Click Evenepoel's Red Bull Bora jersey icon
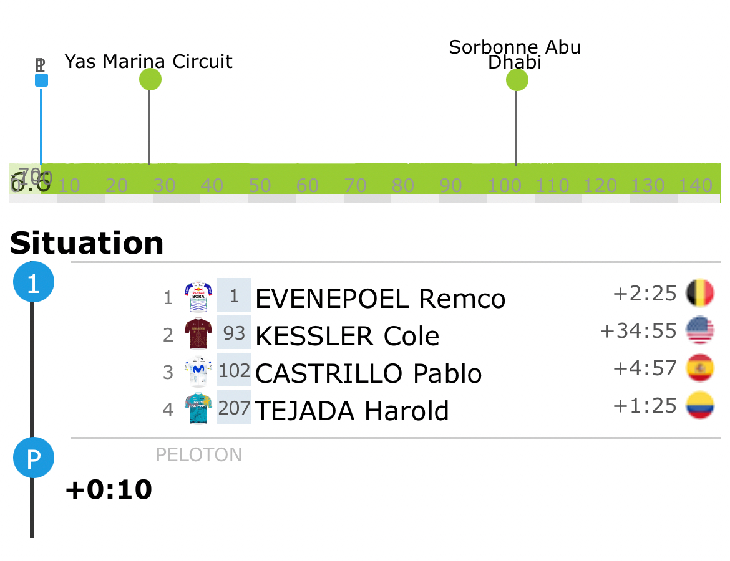Viewport: 730px width, 561px height. click(x=199, y=297)
